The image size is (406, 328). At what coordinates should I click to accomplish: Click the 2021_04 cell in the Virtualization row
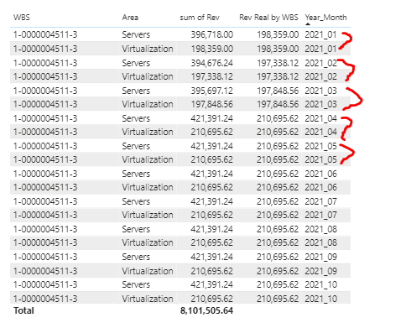point(320,132)
